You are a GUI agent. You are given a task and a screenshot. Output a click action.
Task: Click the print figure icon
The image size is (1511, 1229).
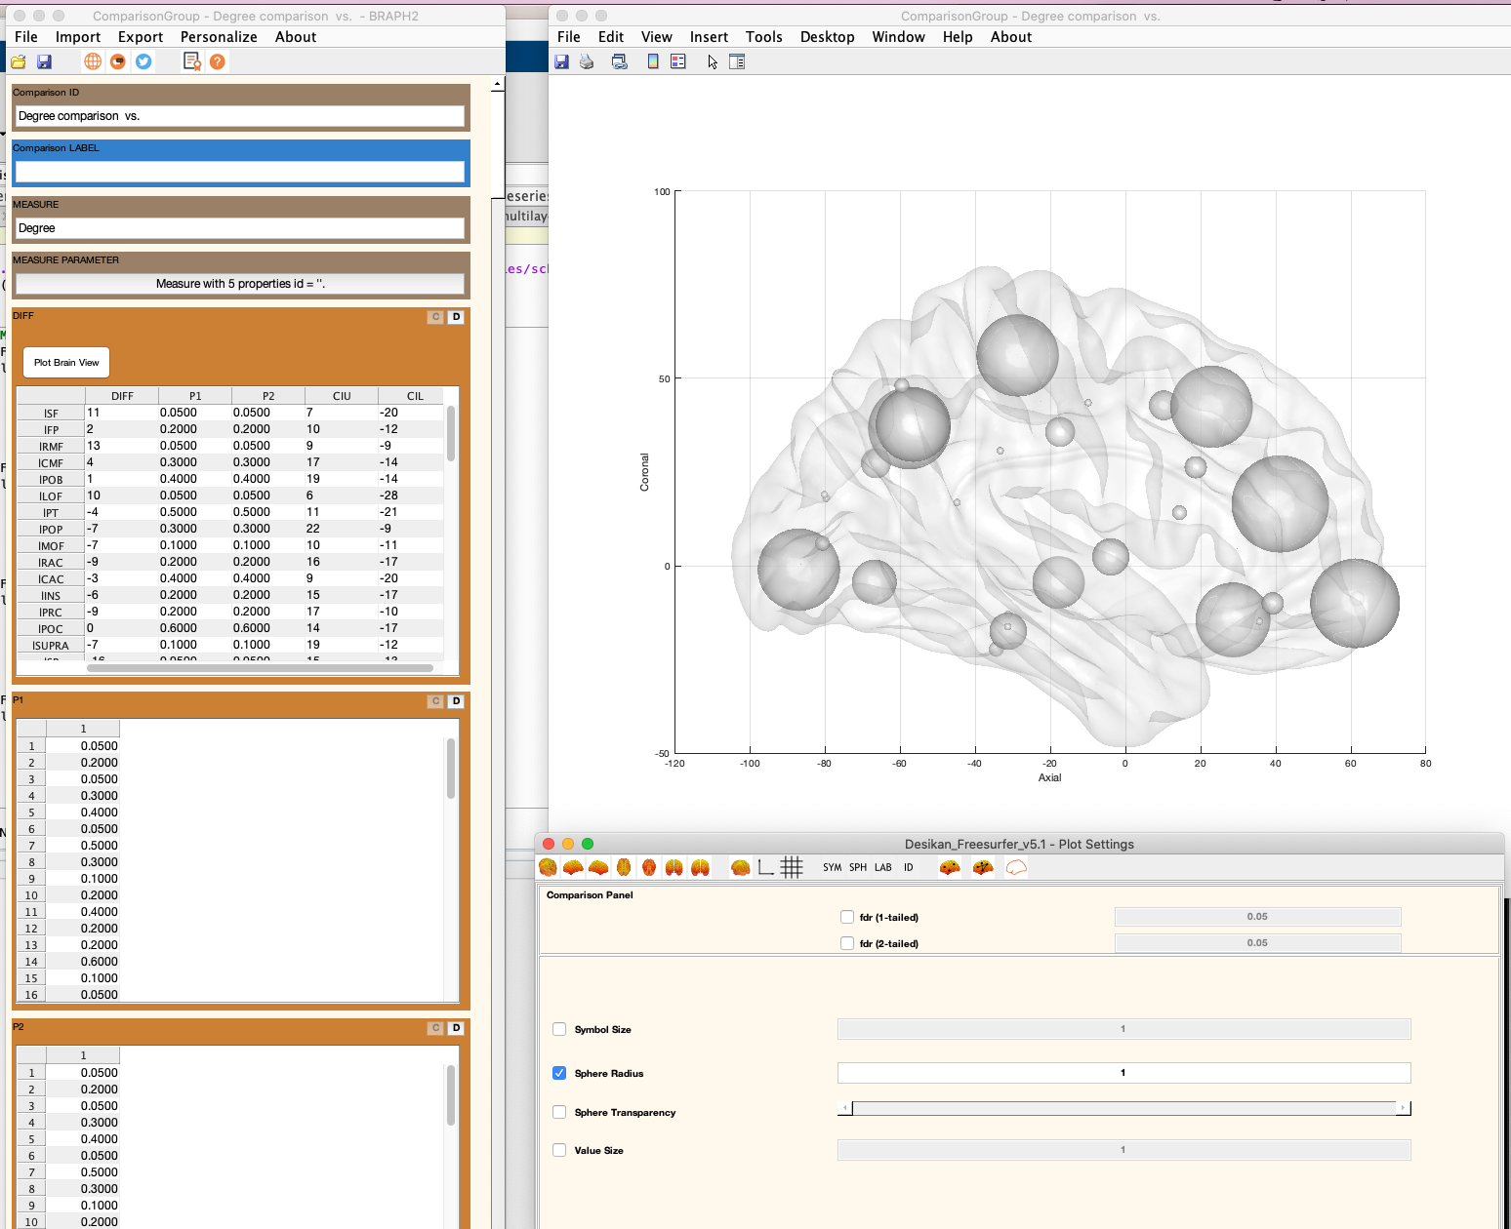tap(587, 61)
